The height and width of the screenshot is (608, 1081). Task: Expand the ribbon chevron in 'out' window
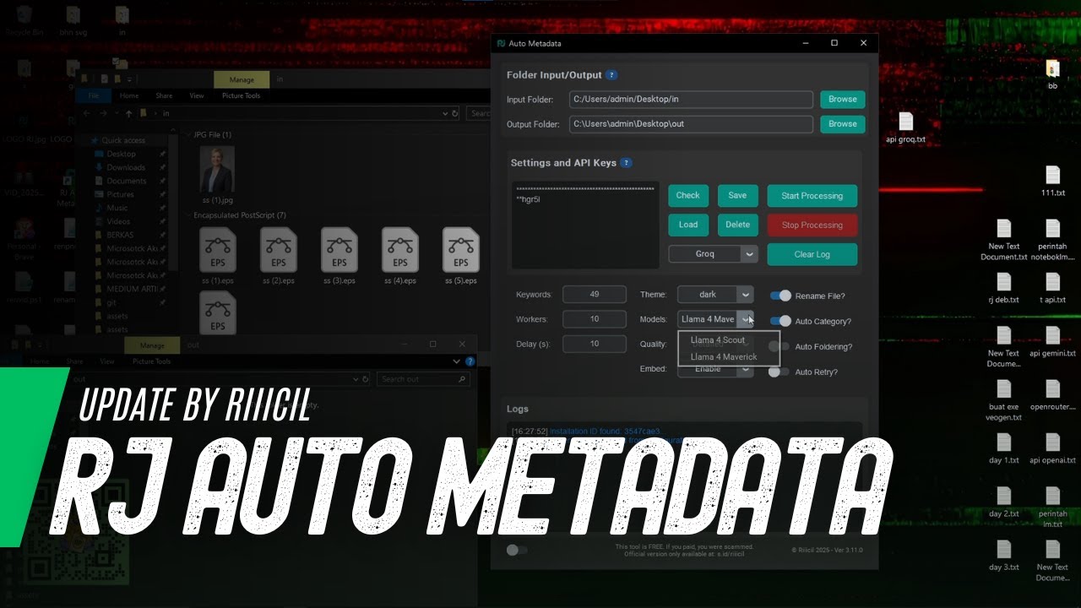[x=457, y=361]
